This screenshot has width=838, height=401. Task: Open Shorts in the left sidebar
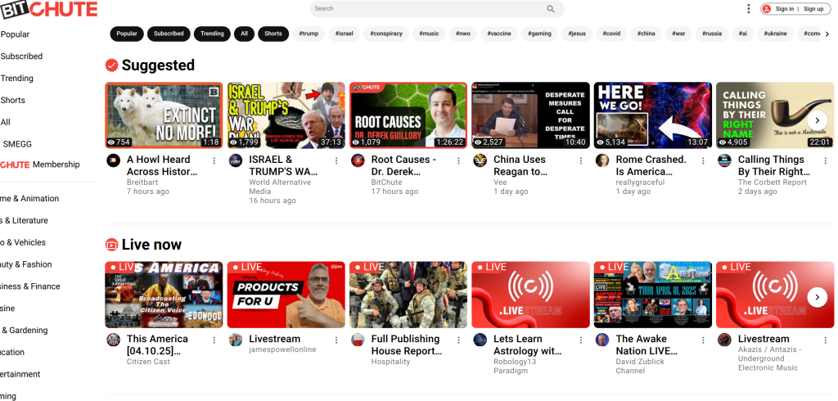[x=13, y=100]
